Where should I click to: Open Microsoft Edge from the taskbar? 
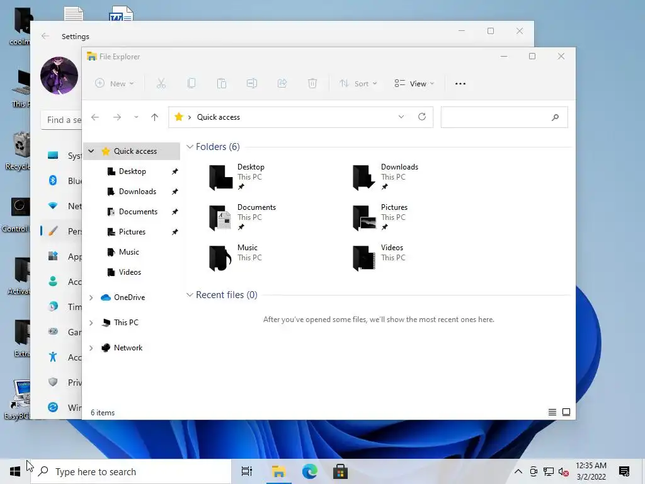[310, 471]
